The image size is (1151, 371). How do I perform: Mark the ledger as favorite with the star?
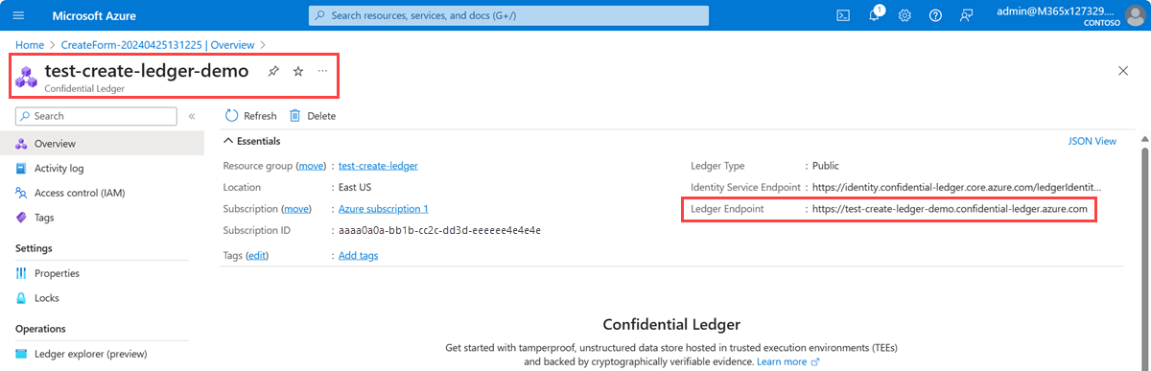coord(298,71)
